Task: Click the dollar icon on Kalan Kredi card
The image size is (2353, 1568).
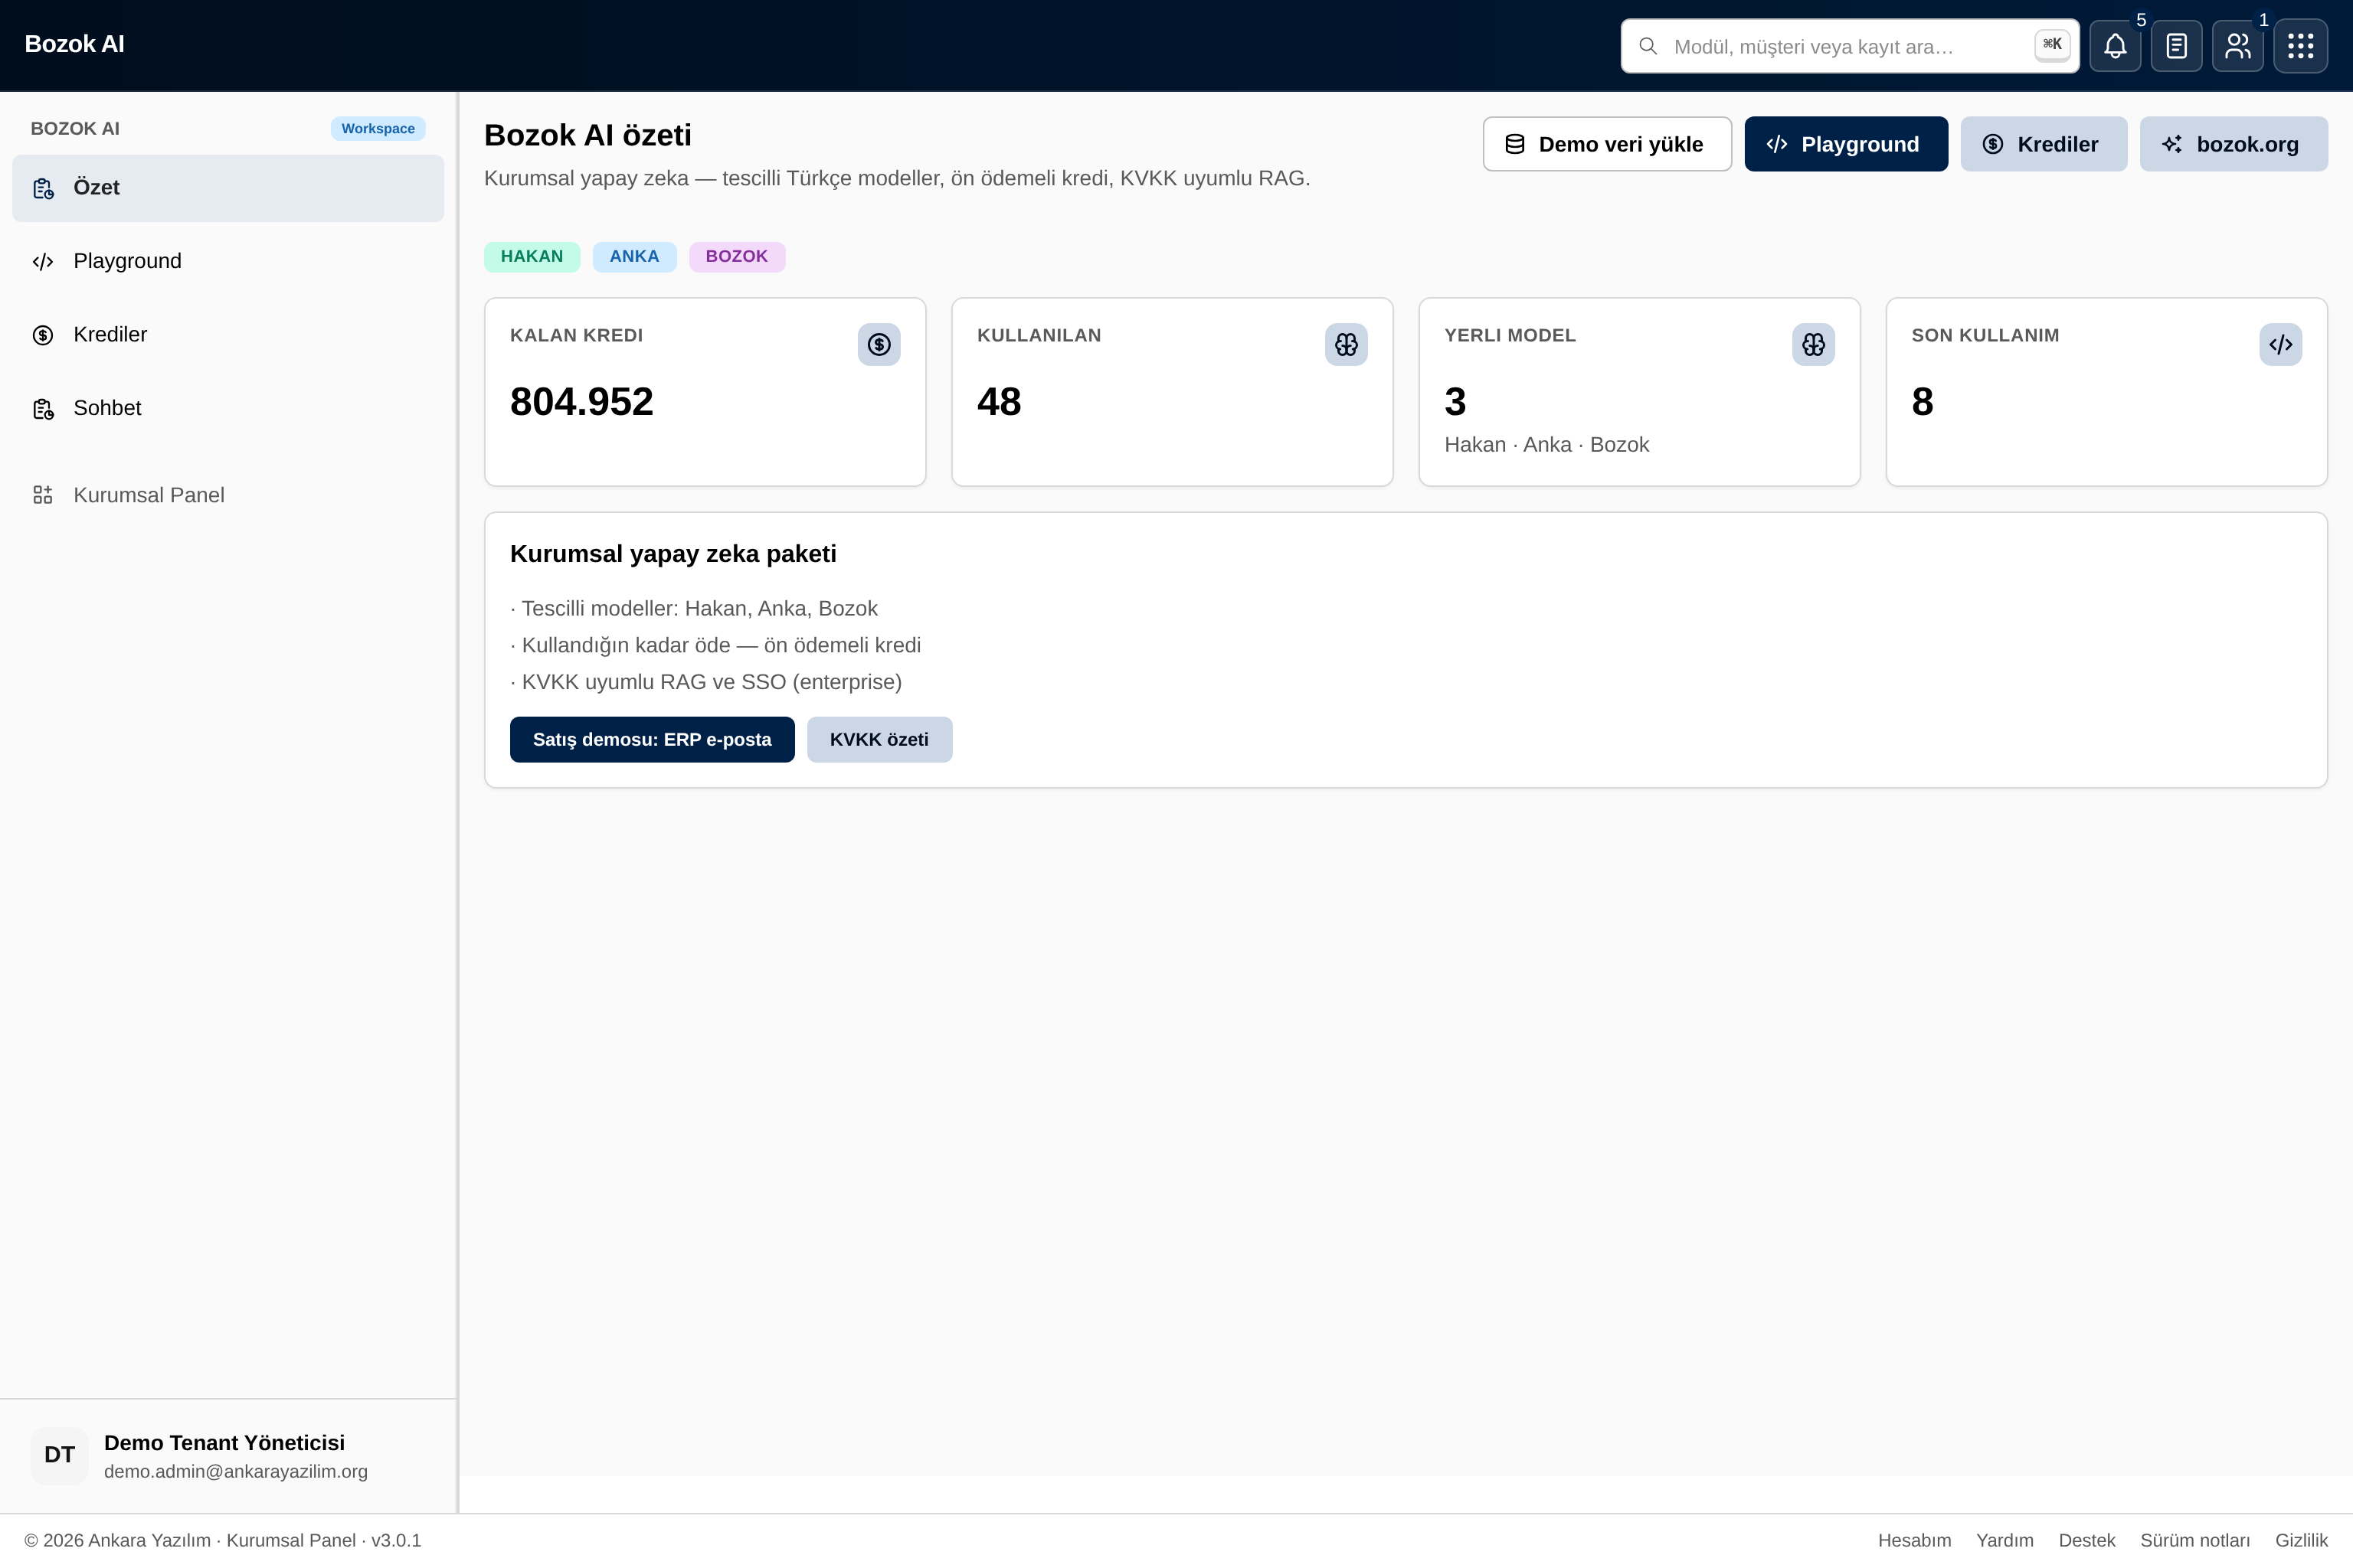Action: [879, 345]
